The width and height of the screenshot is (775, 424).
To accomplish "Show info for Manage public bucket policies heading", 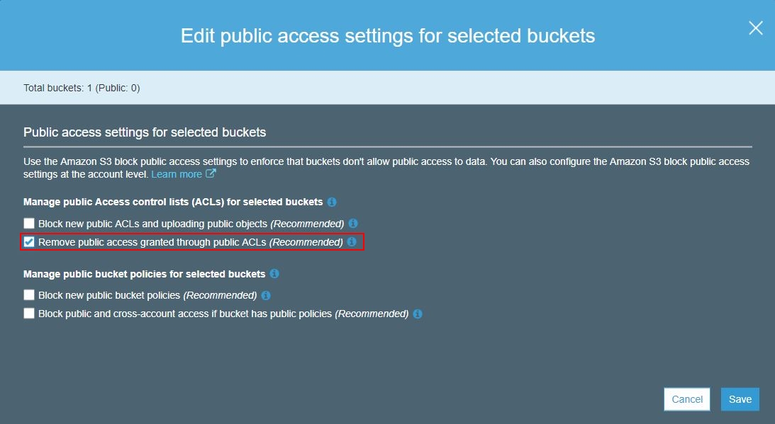I will click(274, 274).
